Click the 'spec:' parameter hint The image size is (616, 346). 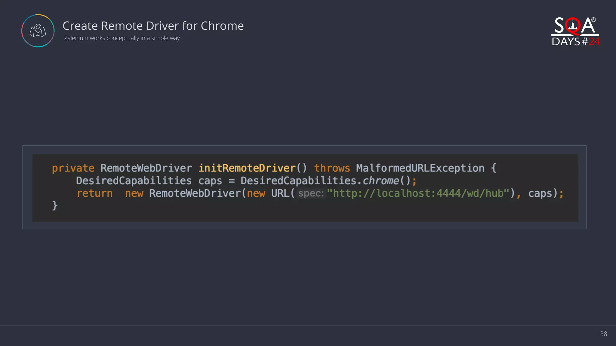click(x=311, y=193)
